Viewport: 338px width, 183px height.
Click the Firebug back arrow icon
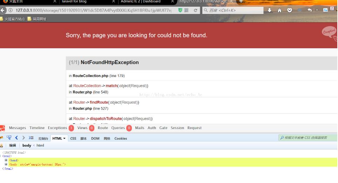pyautogui.click(x=16, y=138)
